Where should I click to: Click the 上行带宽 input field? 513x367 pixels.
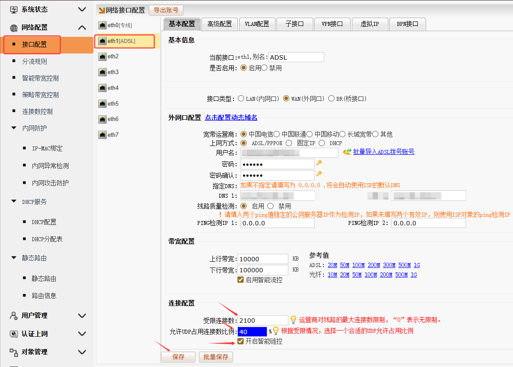263,259
